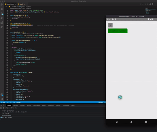
Task: Tap the green Increment Number button
Action: pyautogui.click(x=117, y=31)
